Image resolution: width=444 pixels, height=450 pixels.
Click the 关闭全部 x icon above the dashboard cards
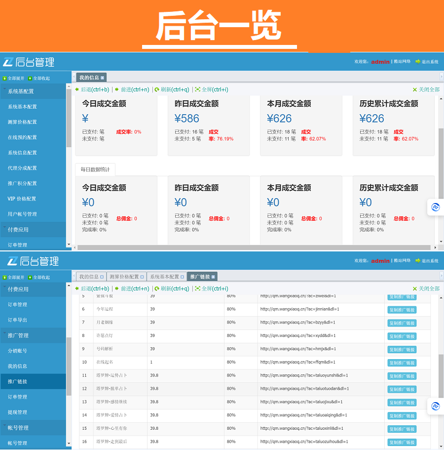[415, 90]
